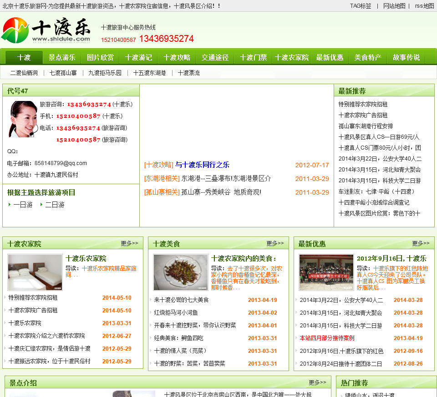Viewport: 437px width, 397px height.
Task: Click the [孤山寨相关] category tag
Action: [162, 192]
